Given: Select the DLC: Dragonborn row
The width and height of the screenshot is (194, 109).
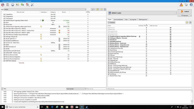Looking at the screenshot, I should coord(54,17).
